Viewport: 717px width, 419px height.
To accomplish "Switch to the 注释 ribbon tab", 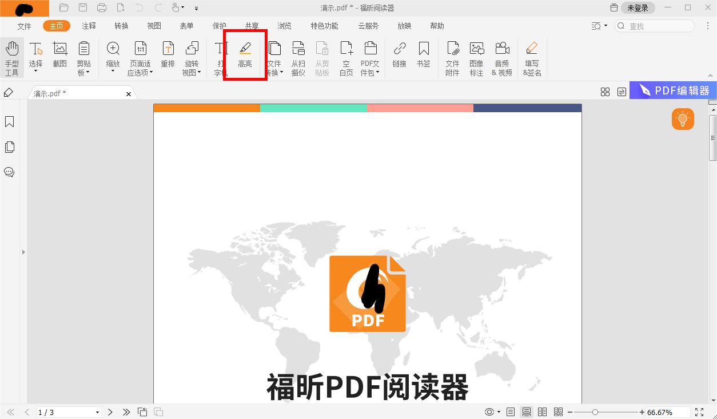I will pyautogui.click(x=89, y=26).
